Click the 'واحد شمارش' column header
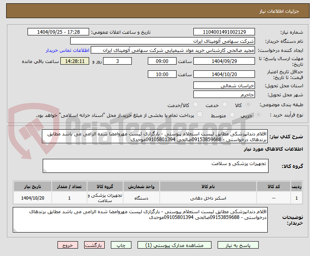Image resolution: width=310 pixels, height=256 pixels. pos(141,186)
